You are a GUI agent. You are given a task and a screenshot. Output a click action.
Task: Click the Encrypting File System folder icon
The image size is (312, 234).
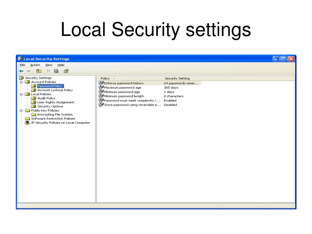tap(34, 115)
